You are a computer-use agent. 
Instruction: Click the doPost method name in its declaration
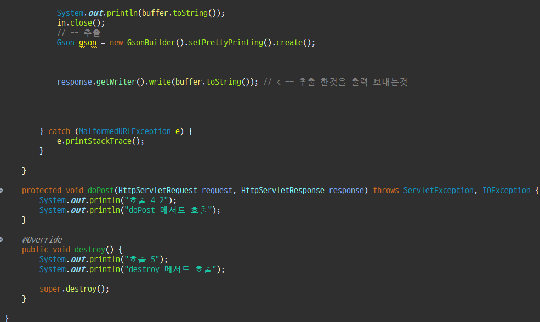point(100,191)
